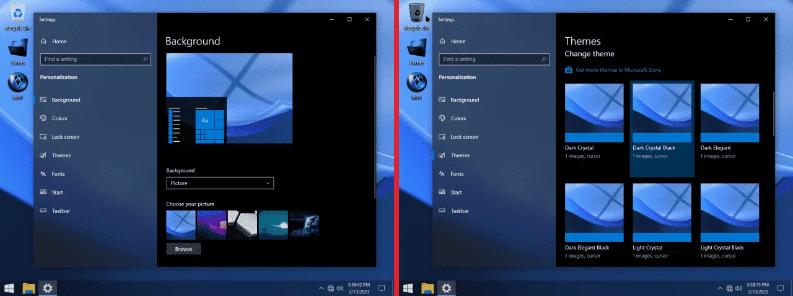Apply the Dark Crystal theme
793x296 pixels.
(x=594, y=121)
